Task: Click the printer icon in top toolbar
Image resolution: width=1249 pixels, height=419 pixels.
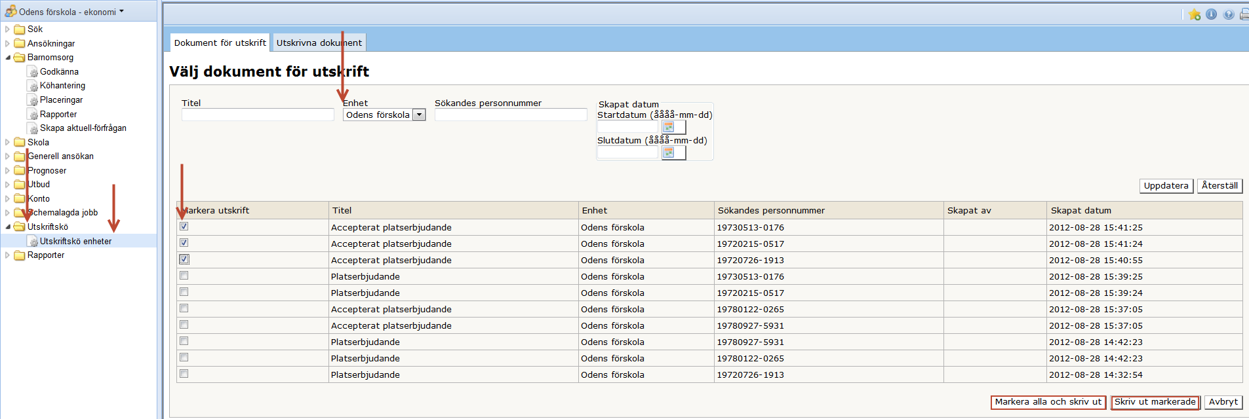Action: (x=1244, y=14)
